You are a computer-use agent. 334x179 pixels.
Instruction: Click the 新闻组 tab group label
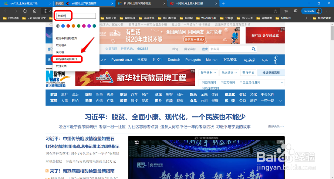tap(59, 3)
